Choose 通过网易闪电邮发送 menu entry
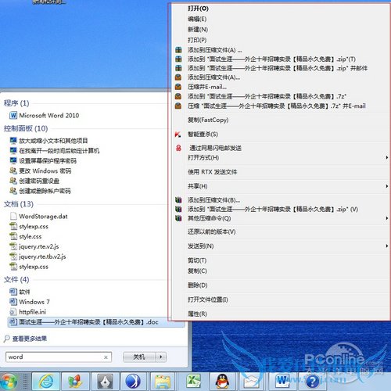 pos(215,148)
